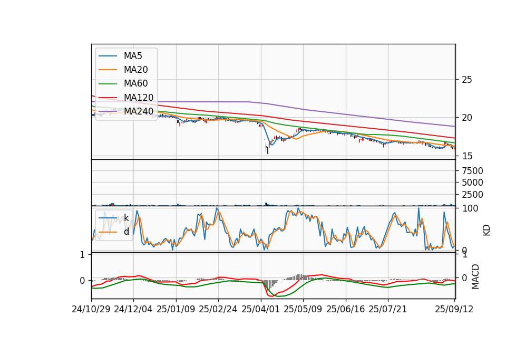Click the MACD left axis value 0
This screenshot has width=506, height=364.
click(x=82, y=281)
